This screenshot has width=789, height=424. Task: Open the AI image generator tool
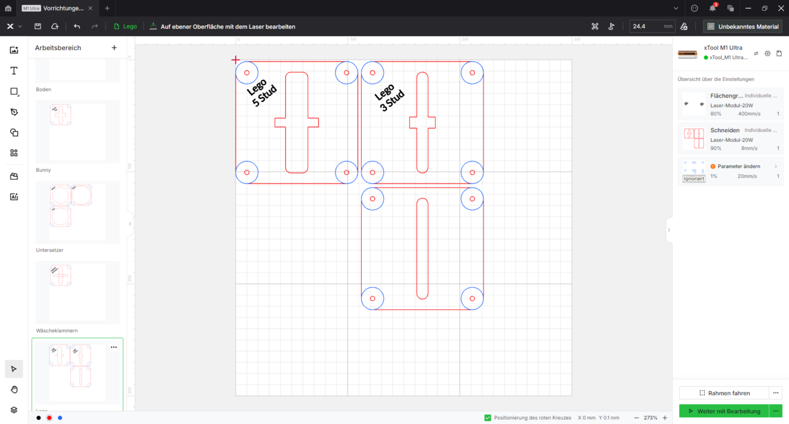(x=14, y=197)
